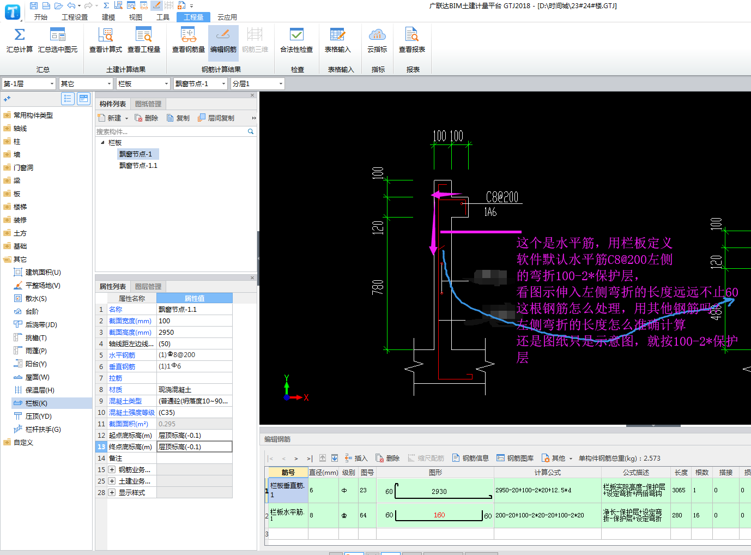Select 飘窗节点-1.1 in component list
Viewport: 751px width, 555px height.
coord(138,166)
